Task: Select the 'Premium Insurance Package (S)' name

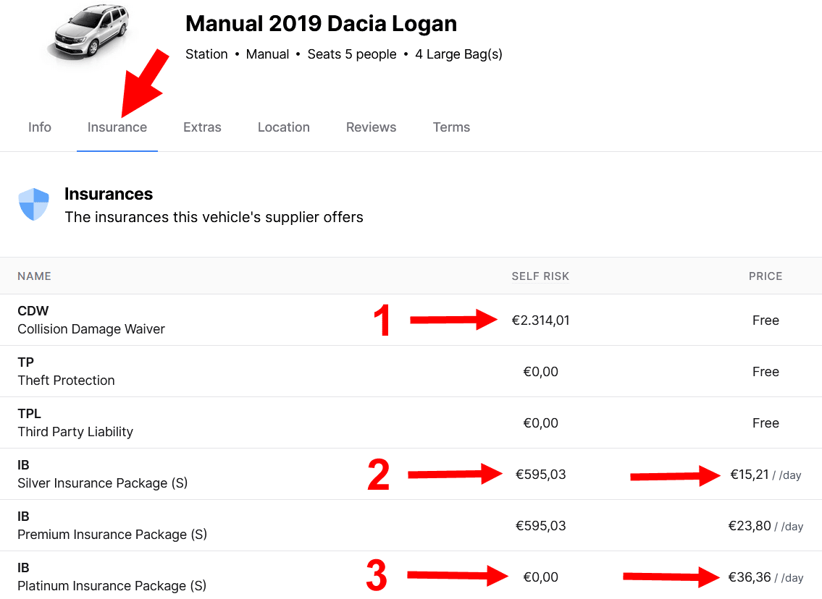Action: 112,534
